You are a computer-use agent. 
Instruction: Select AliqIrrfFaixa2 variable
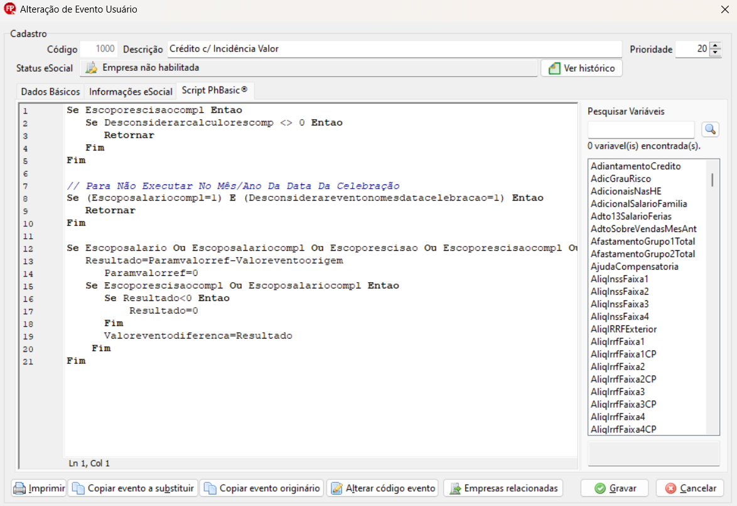[x=617, y=367]
